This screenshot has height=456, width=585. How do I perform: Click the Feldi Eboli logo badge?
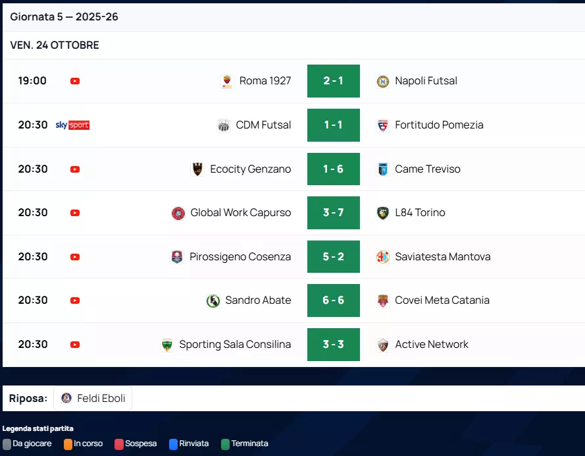click(66, 398)
